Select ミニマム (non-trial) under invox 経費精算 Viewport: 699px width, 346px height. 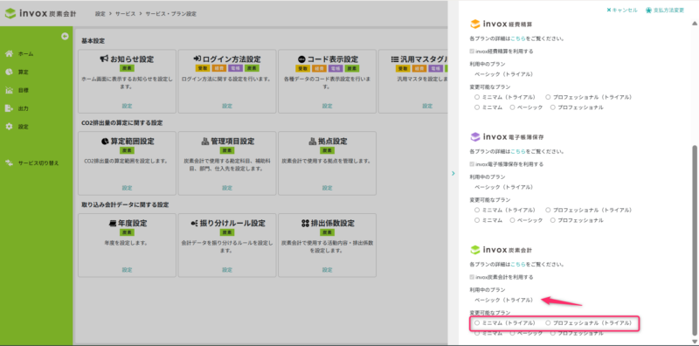click(477, 107)
